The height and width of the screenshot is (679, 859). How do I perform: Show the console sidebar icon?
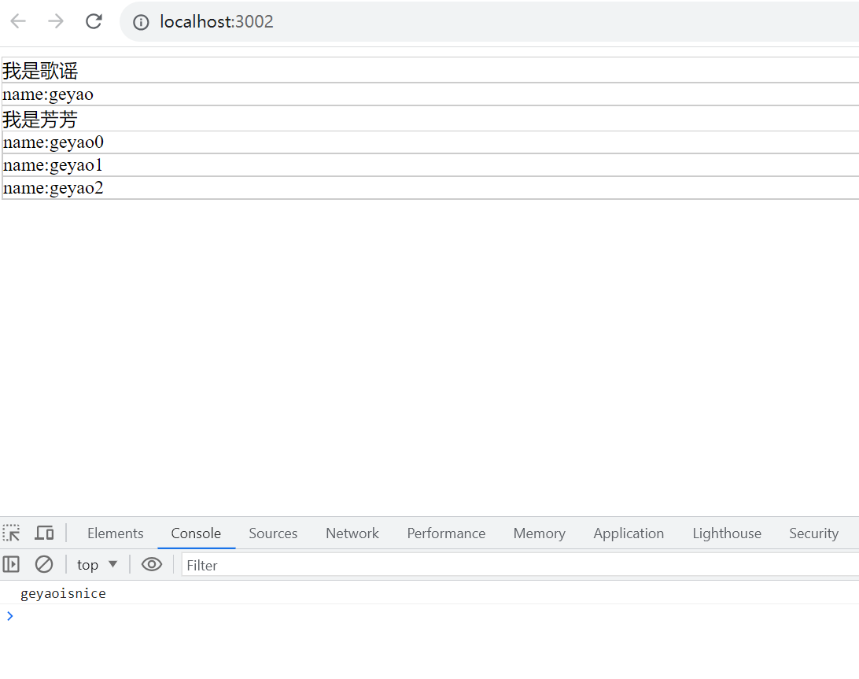(11, 564)
